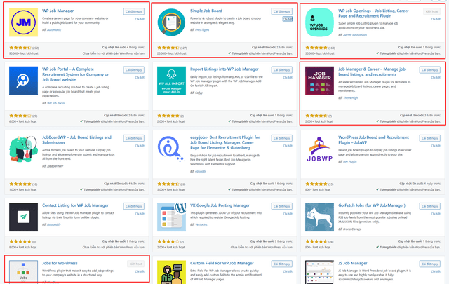Open Import Listings into WP Job Manager title
The height and width of the screenshot is (284, 449).
pos(224,69)
